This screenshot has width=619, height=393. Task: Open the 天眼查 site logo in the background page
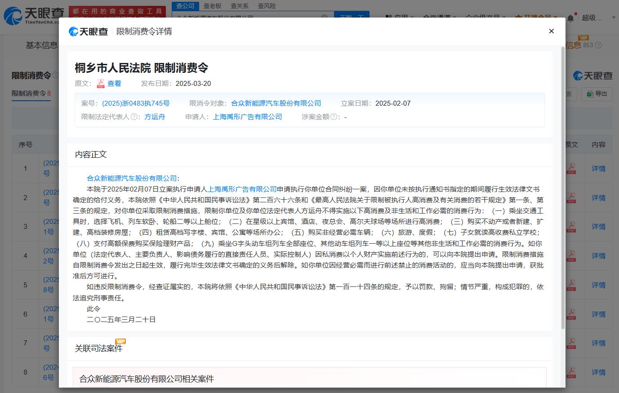tap(34, 15)
